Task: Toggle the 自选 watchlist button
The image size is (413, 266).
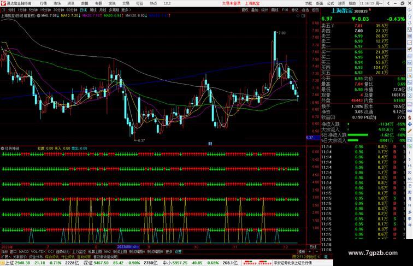Action: (305, 10)
